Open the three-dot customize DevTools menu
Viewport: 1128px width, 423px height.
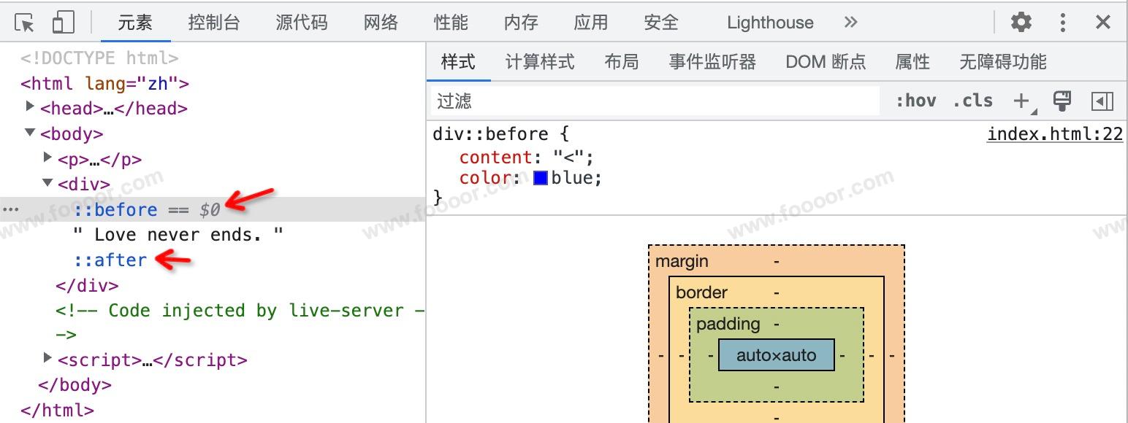point(1062,23)
